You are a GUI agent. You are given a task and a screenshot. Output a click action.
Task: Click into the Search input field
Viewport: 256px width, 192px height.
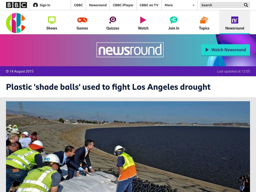click(x=221, y=5)
